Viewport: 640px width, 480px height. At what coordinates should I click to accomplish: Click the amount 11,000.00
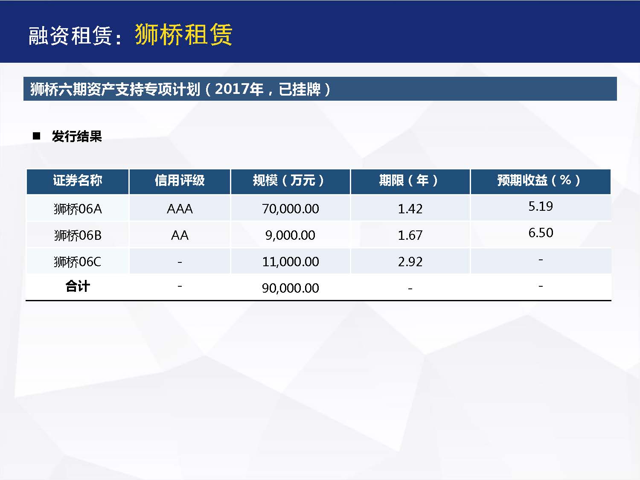click(x=290, y=262)
